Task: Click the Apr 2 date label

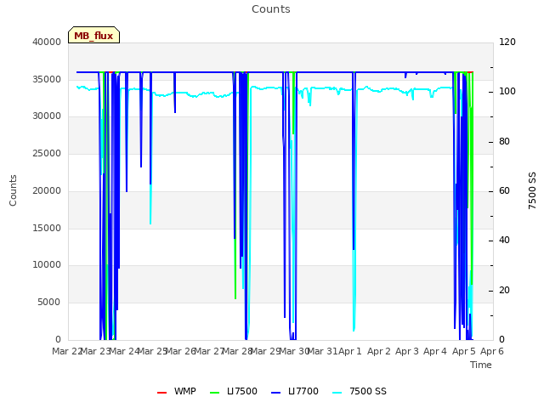Action: pos(379,351)
